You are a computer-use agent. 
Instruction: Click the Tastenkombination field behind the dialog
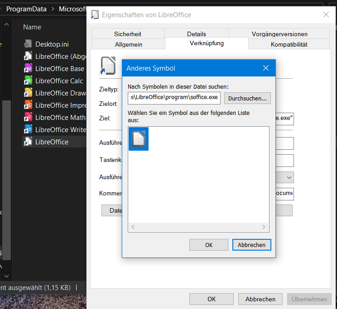284,161
